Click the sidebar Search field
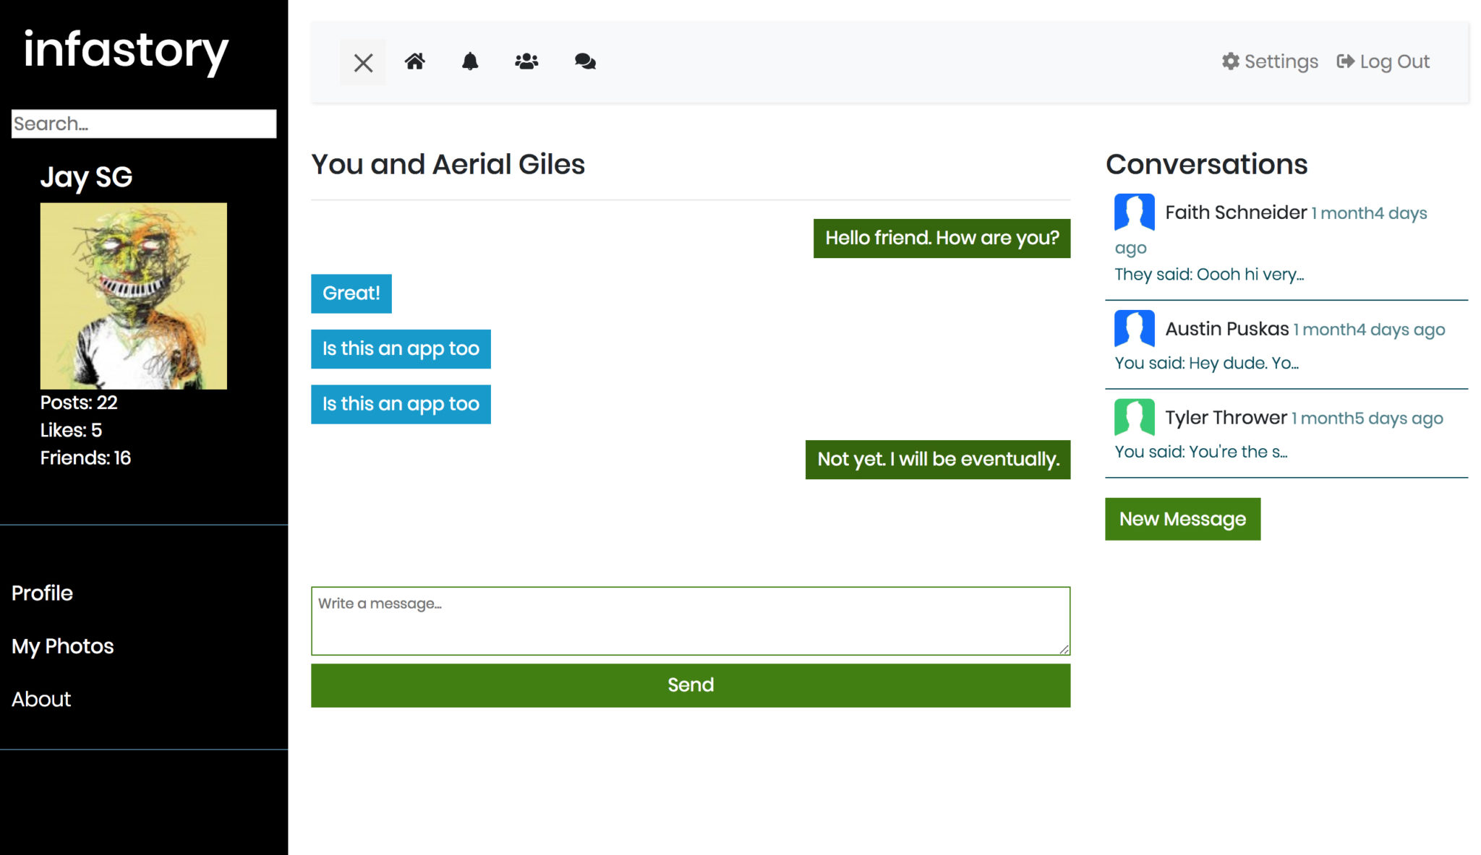This screenshot has height=855, width=1481. click(144, 124)
